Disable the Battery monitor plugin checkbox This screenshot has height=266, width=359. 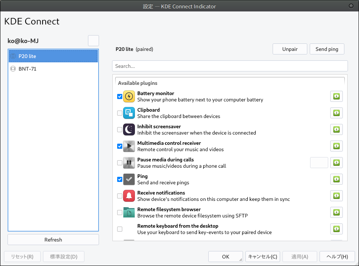pos(120,96)
